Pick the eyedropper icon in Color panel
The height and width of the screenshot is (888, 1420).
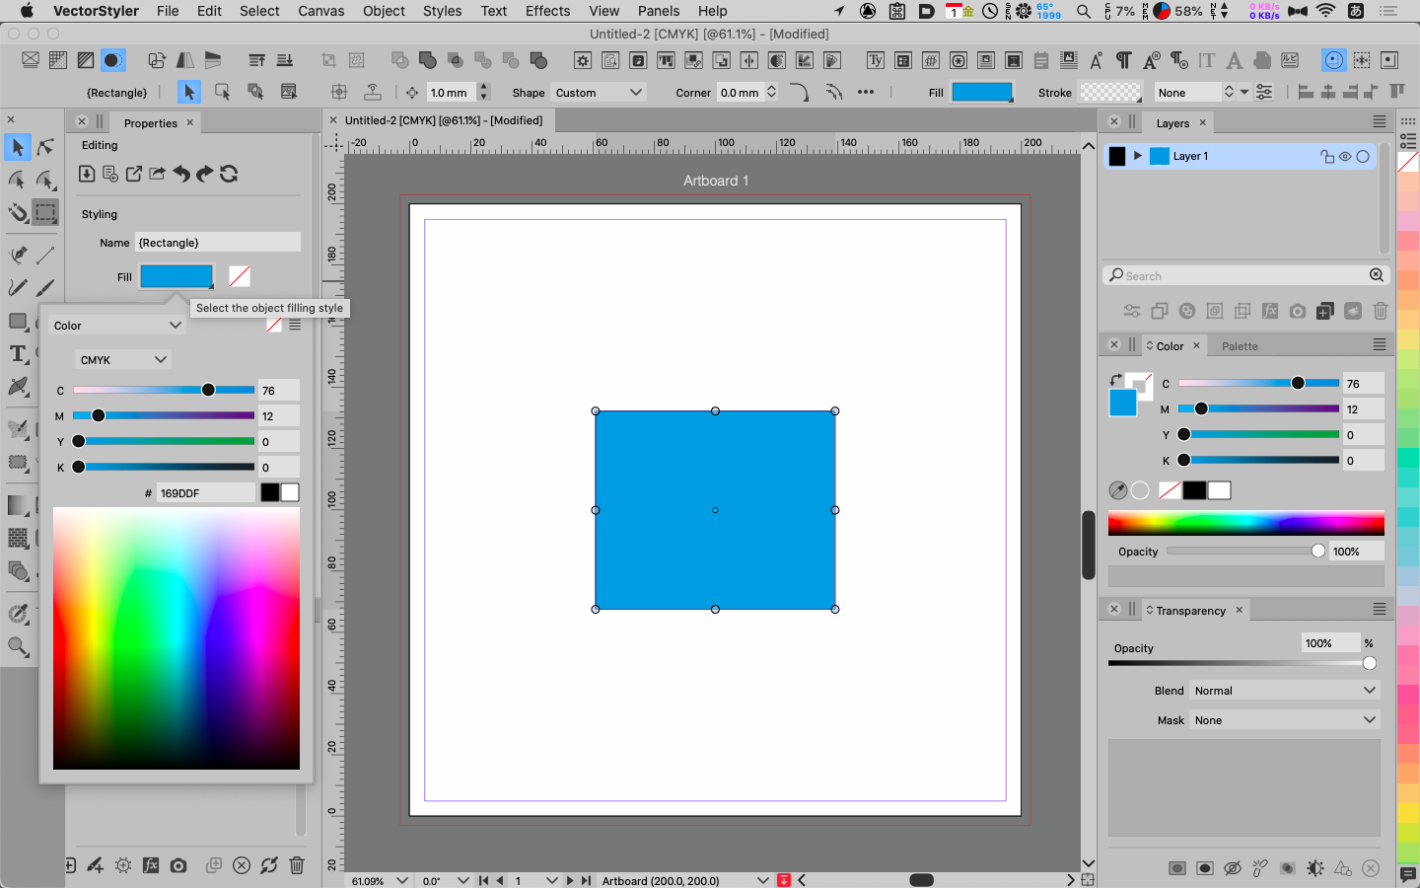point(1117,490)
